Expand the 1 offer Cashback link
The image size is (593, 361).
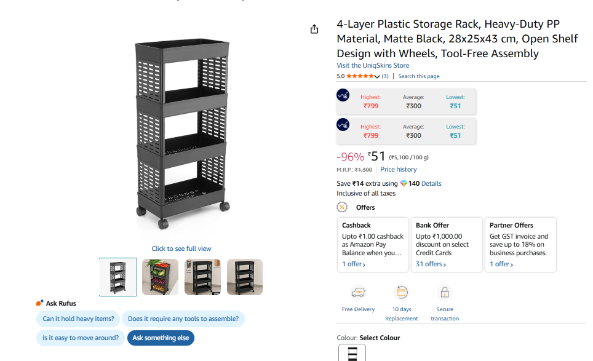[x=354, y=264]
